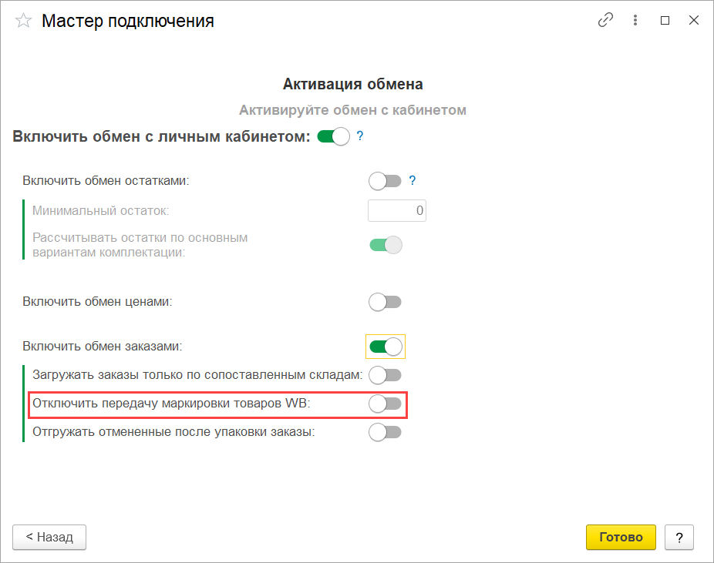The width and height of the screenshot is (714, 563).
Task: Close the Мастер подключения window
Action: tap(693, 20)
